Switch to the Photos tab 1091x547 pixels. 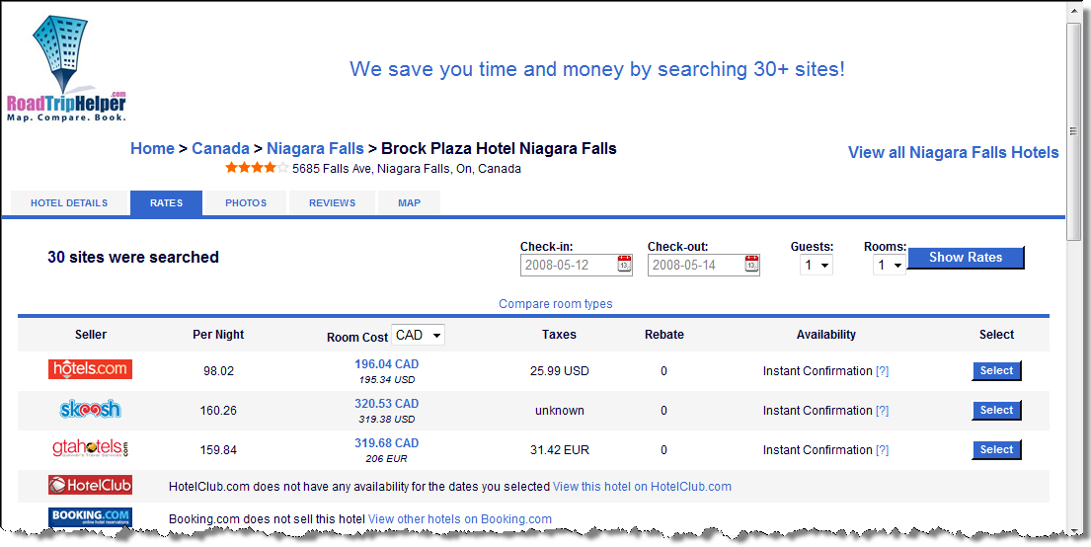pyautogui.click(x=246, y=203)
